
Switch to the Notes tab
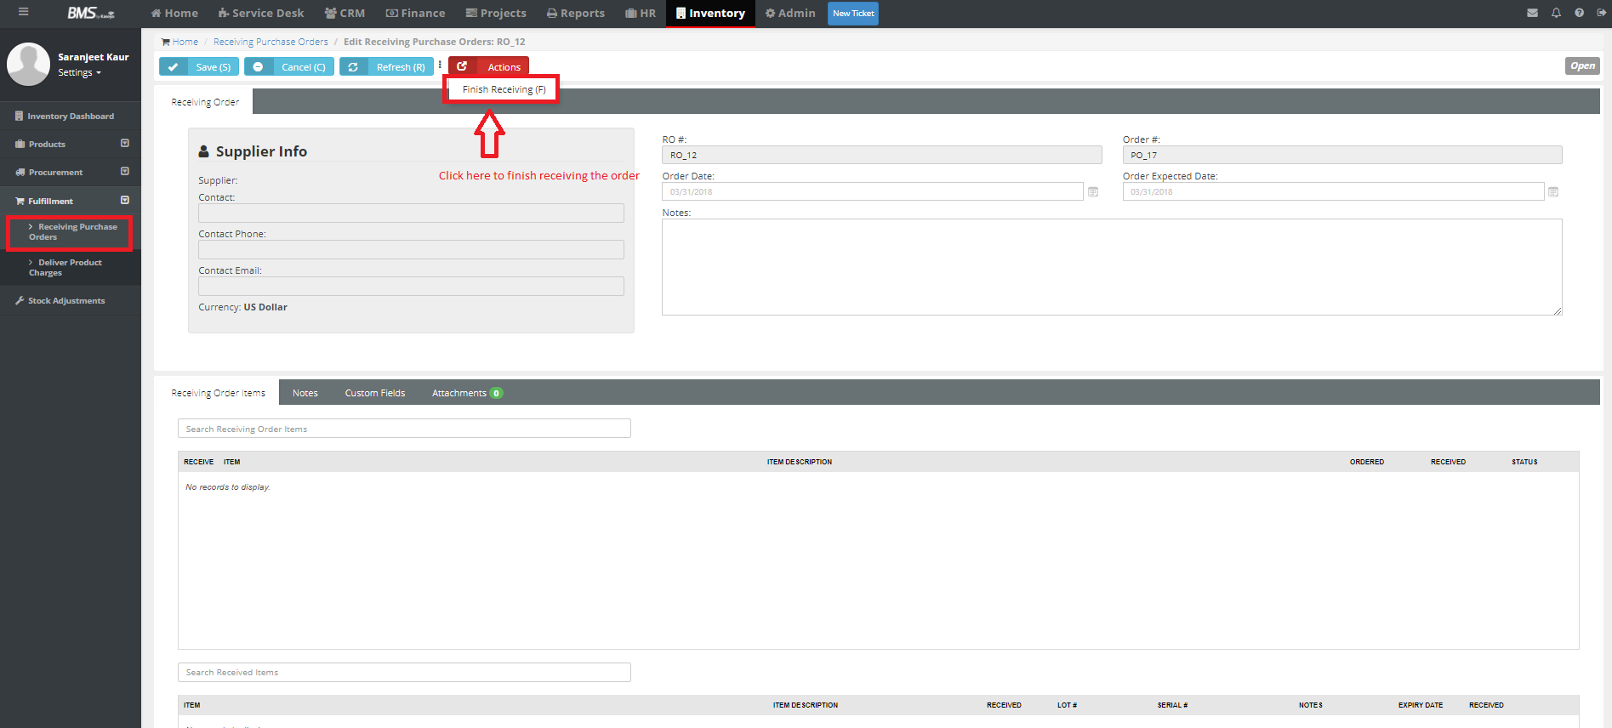click(305, 393)
